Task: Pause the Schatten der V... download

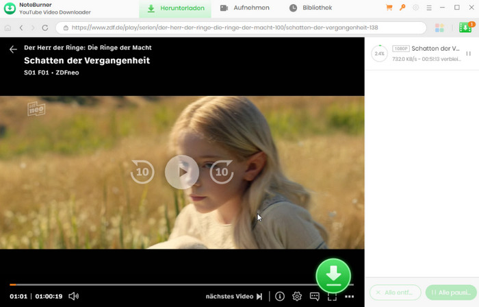Action: pyautogui.click(x=468, y=53)
